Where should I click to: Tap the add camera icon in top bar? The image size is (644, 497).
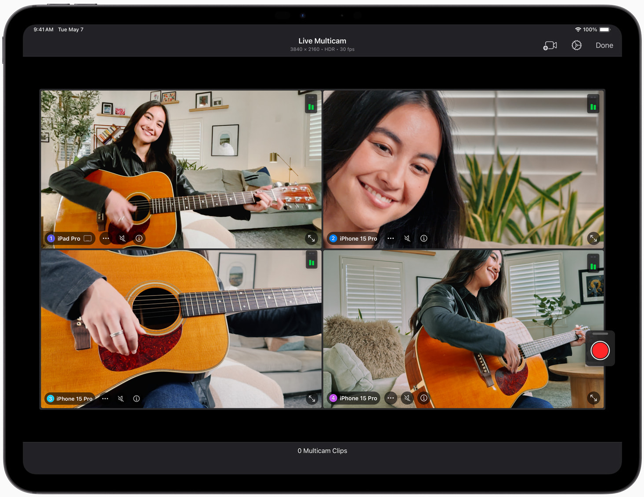(x=550, y=46)
